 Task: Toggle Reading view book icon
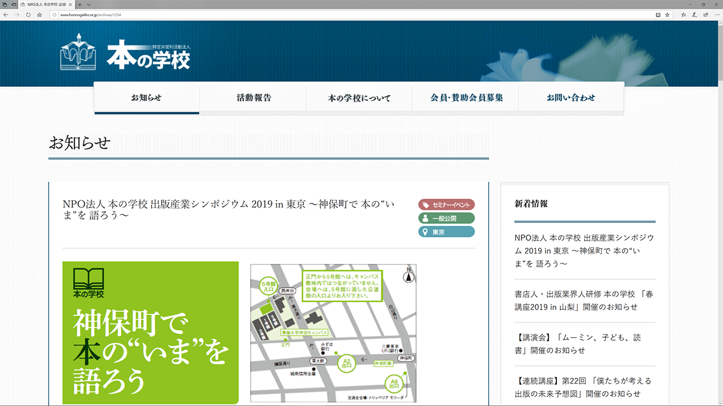pos(657,15)
